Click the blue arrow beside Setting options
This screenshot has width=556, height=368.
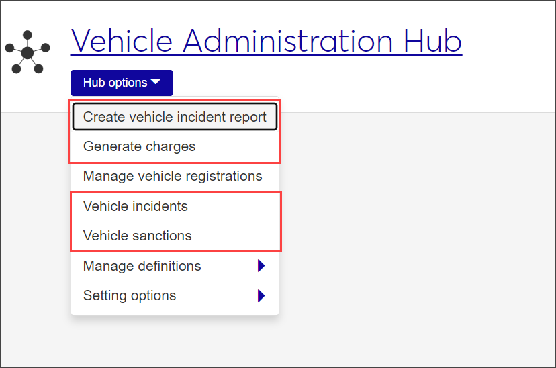coord(261,295)
